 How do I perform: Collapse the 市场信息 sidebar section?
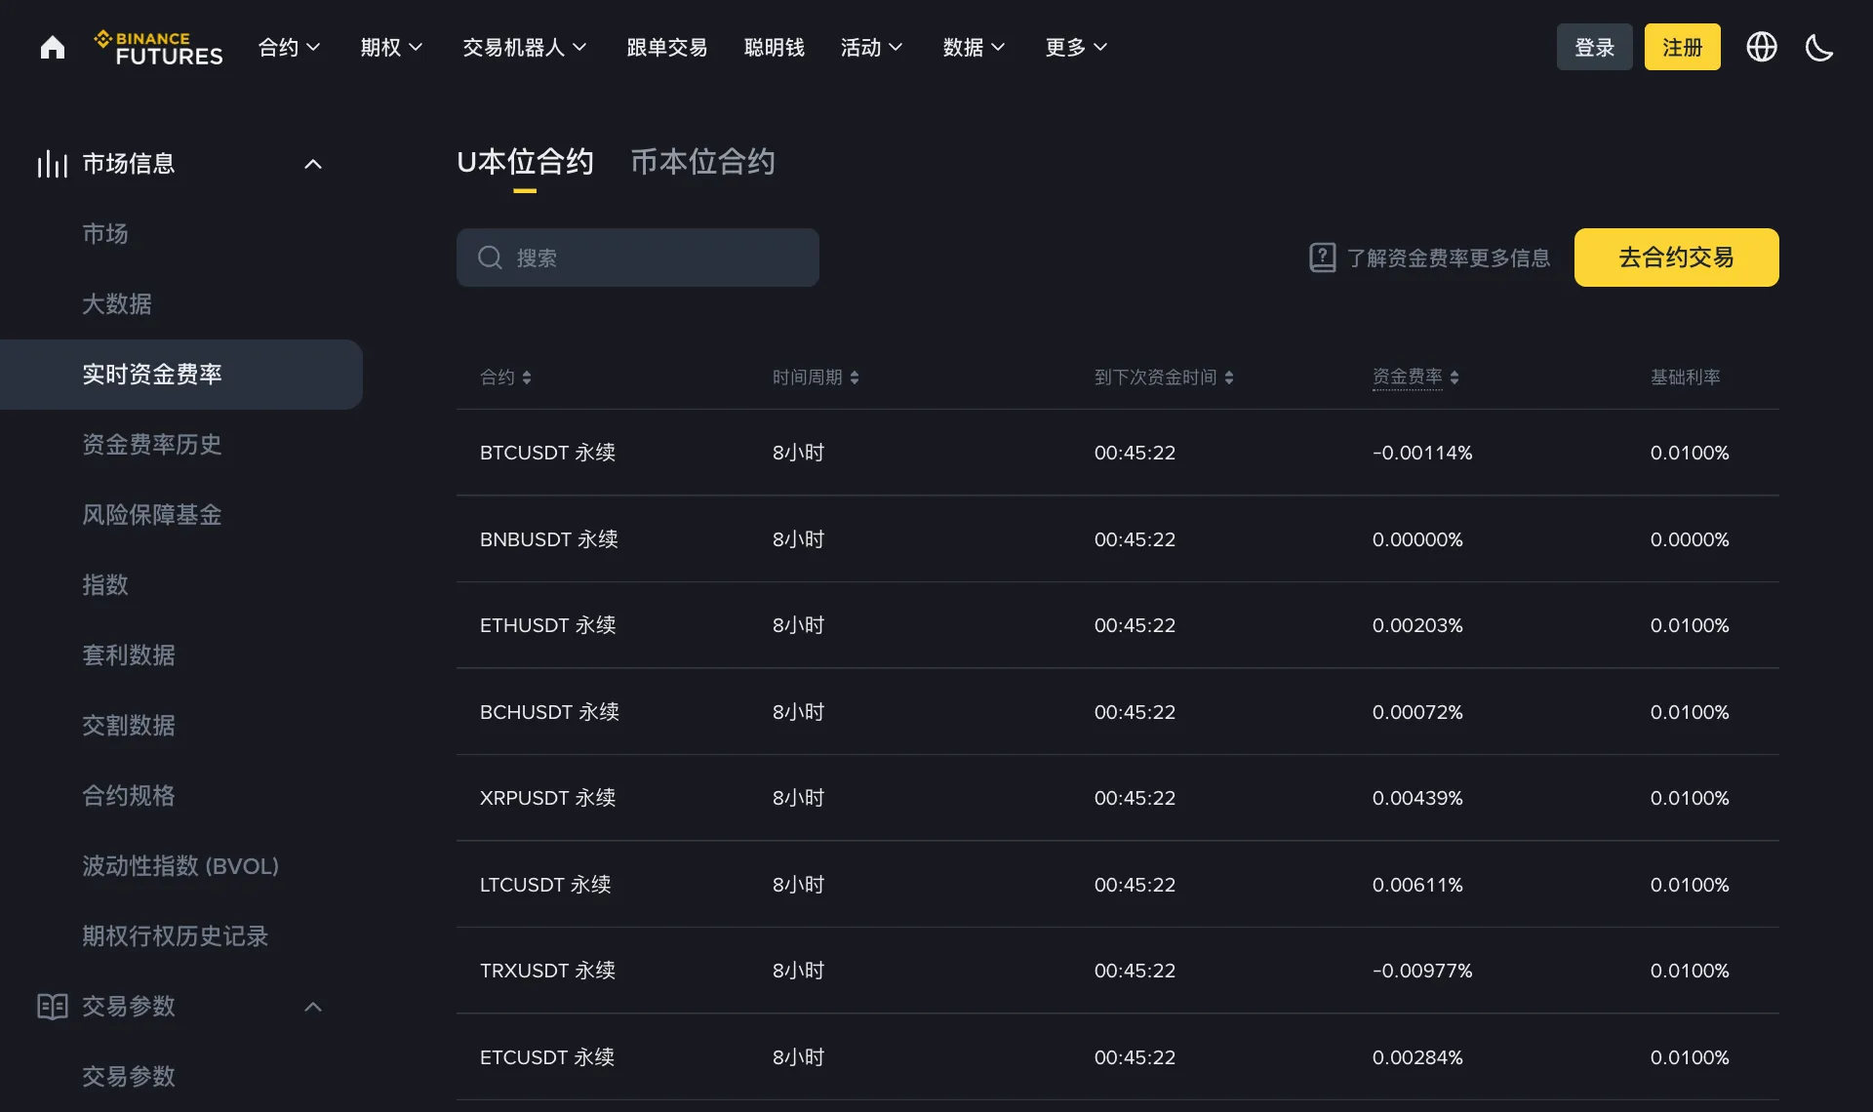coord(313,164)
